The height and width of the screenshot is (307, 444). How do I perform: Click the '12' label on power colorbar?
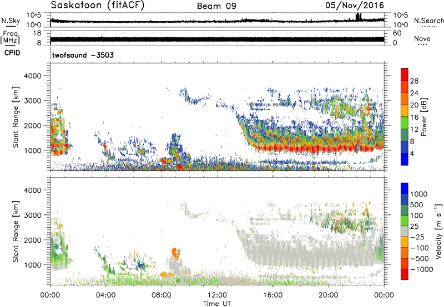point(414,130)
